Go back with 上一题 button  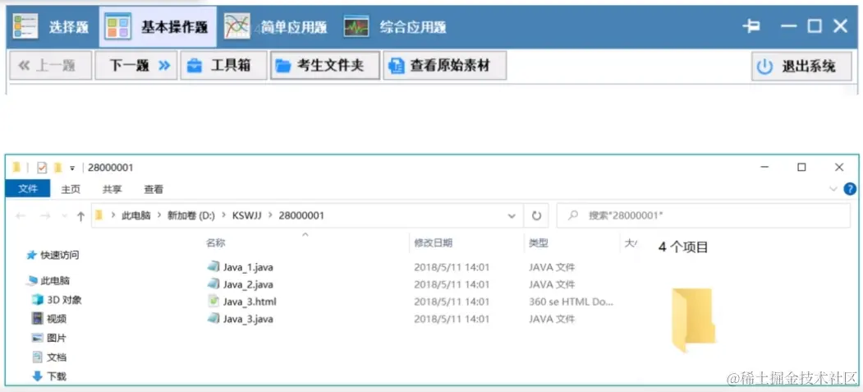coord(51,66)
